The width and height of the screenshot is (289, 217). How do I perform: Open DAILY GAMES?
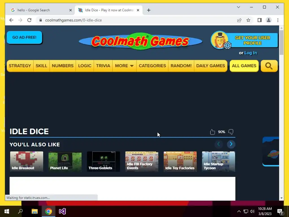(x=211, y=66)
